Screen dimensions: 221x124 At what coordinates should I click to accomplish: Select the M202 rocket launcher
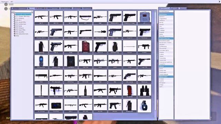pyautogui.click(x=41, y=76)
